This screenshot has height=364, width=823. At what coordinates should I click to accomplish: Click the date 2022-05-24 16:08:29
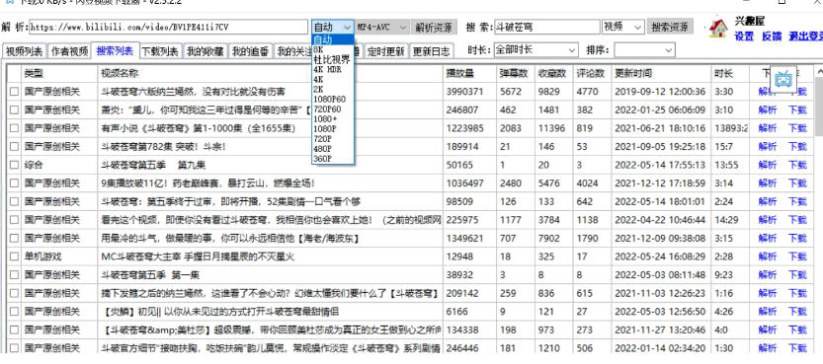pos(660,257)
